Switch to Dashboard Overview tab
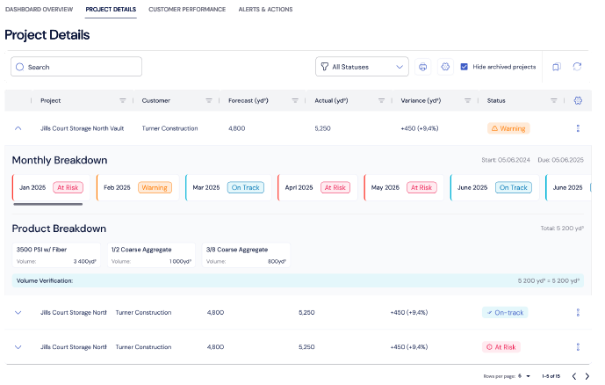This screenshot has height=385, width=605. pos(39,9)
